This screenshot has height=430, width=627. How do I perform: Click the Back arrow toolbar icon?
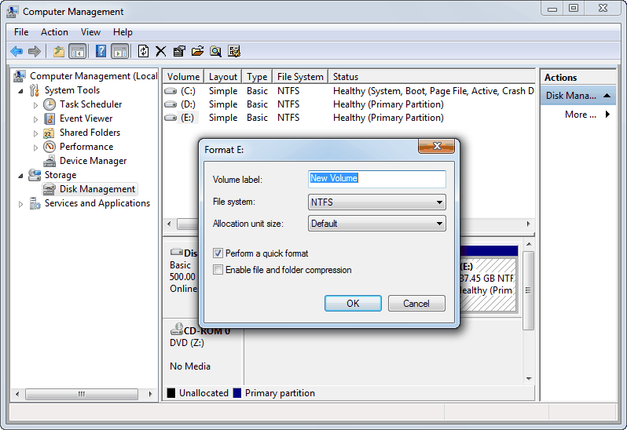coord(16,51)
